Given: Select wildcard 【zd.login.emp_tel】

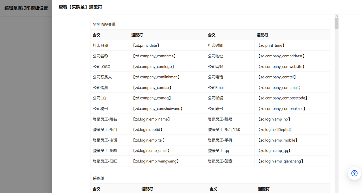Looking at the screenshot, I should pyautogui.click(x=149, y=140).
